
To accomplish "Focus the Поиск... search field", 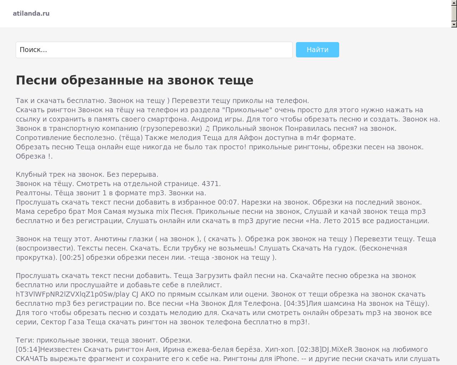I will pos(154,50).
